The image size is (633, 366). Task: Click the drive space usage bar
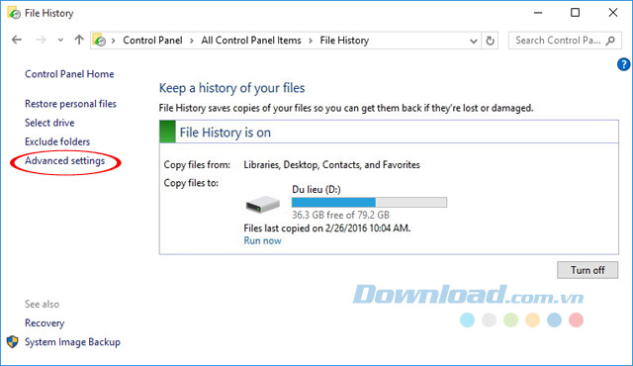click(369, 202)
